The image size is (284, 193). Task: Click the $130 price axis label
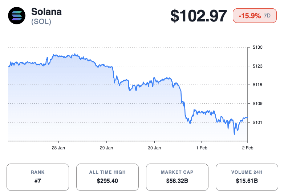point(257,47)
